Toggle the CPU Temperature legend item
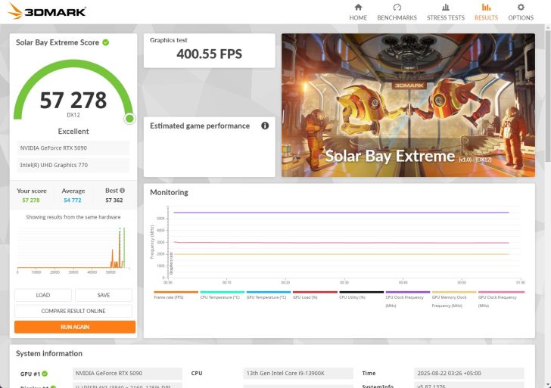Screen dimensions: 551x388 [x=222, y=295]
